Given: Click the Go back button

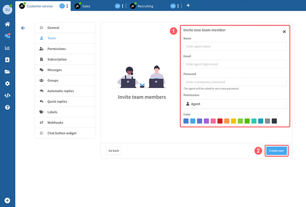Looking at the screenshot, I should (114, 151).
